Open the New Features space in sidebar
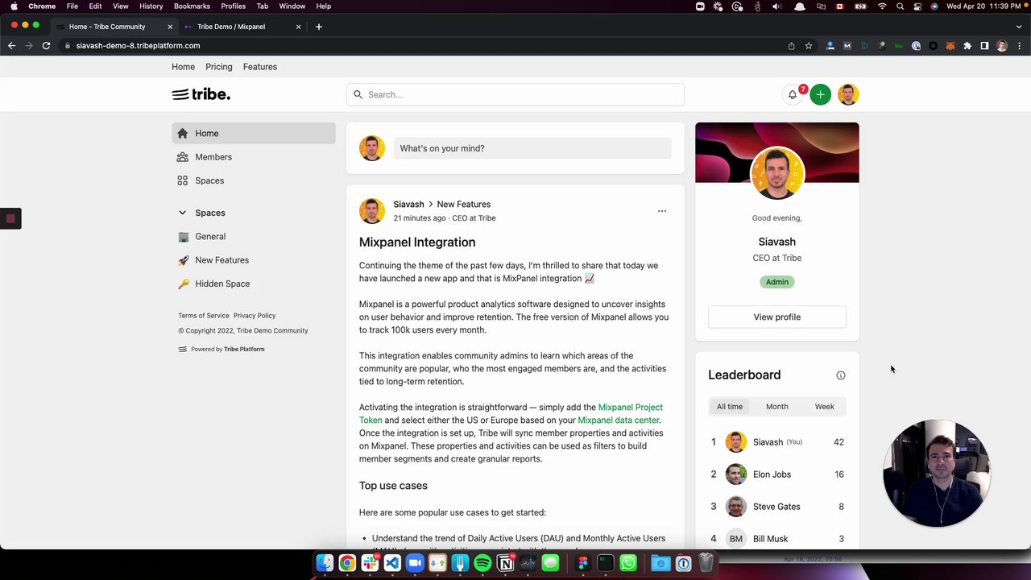The width and height of the screenshot is (1031, 580). tap(254, 260)
